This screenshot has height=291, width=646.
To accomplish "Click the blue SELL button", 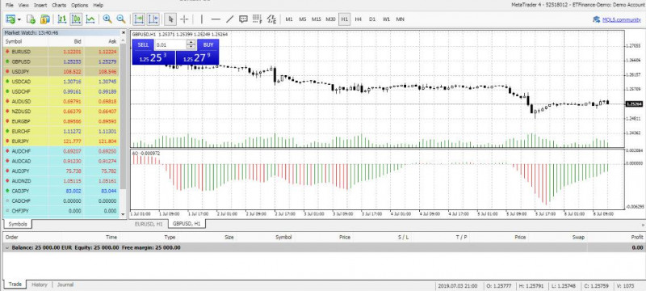I will click(x=143, y=44).
